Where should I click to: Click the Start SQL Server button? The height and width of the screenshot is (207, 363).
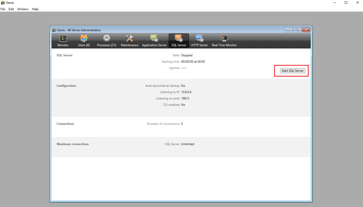(x=293, y=70)
